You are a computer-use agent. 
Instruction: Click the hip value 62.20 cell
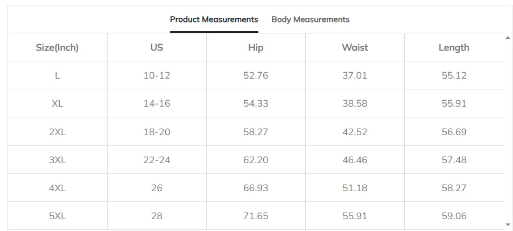point(256,160)
